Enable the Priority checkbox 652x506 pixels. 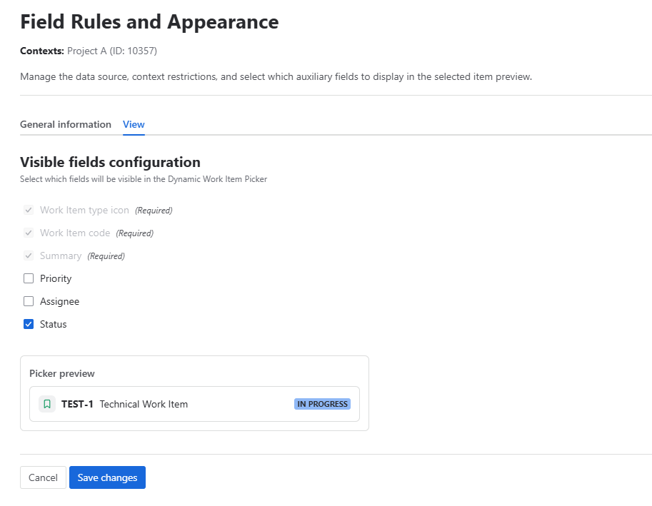tap(28, 278)
